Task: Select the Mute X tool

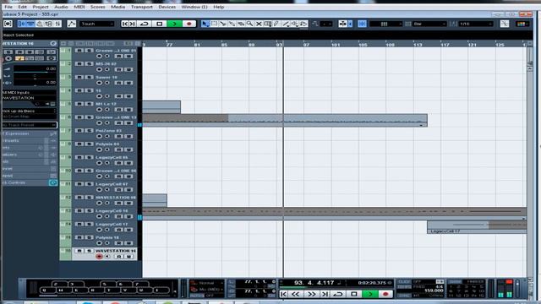Action: coord(259,24)
